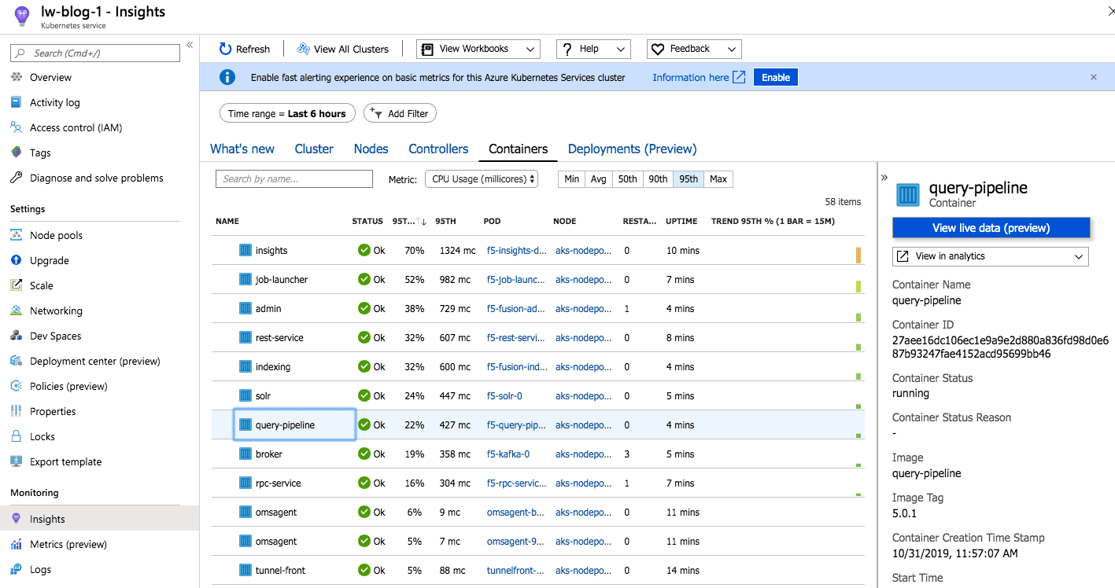Select the 50th percentile toggle
The image size is (1115, 588).
[x=627, y=179]
